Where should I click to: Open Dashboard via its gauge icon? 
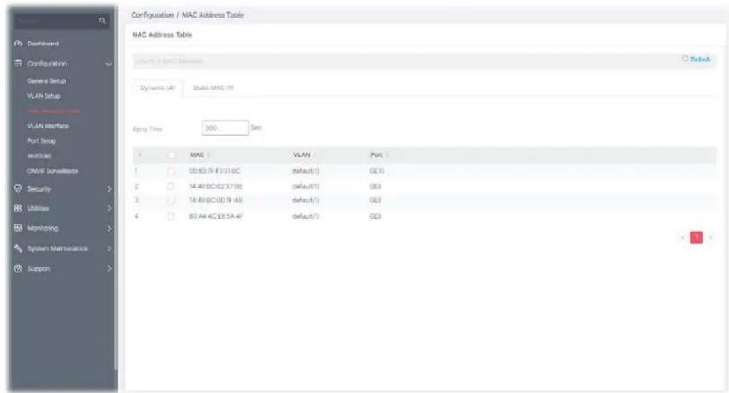(x=18, y=43)
